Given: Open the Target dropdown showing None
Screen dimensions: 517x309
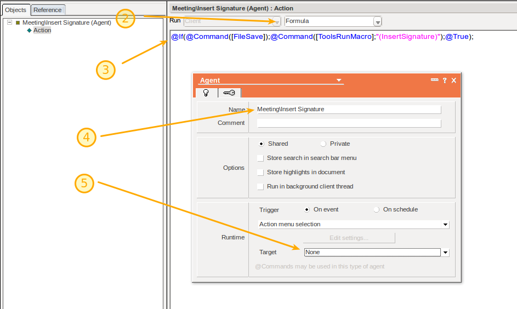Looking at the screenshot, I should (445, 253).
